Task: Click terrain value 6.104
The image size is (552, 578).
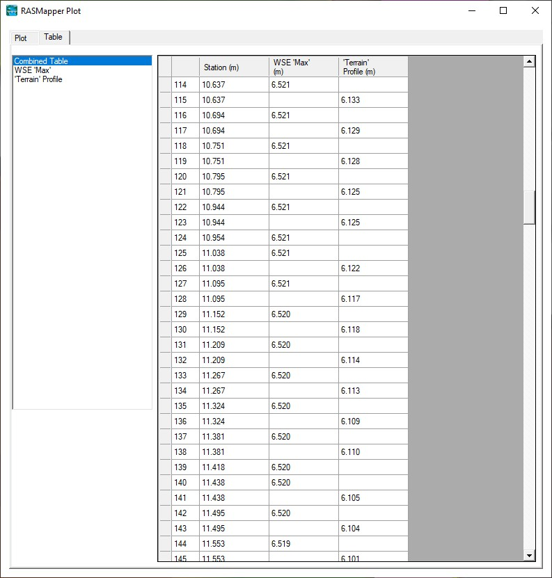Action: (x=373, y=528)
